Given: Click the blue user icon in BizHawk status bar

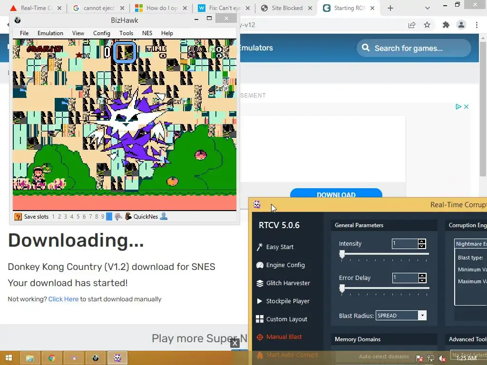Looking at the screenshot, I should (x=164, y=216).
